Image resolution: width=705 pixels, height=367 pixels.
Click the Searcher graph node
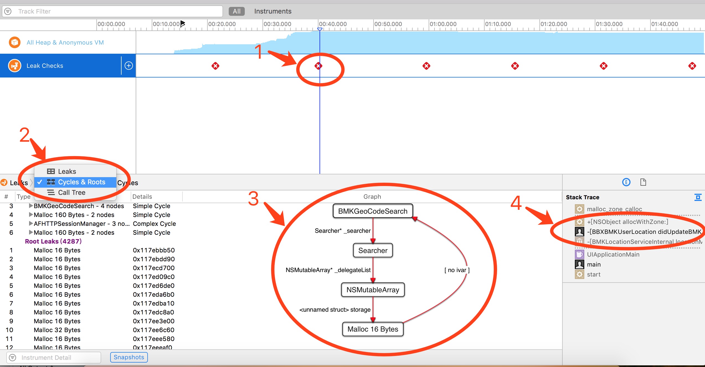[x=373, y=250]
